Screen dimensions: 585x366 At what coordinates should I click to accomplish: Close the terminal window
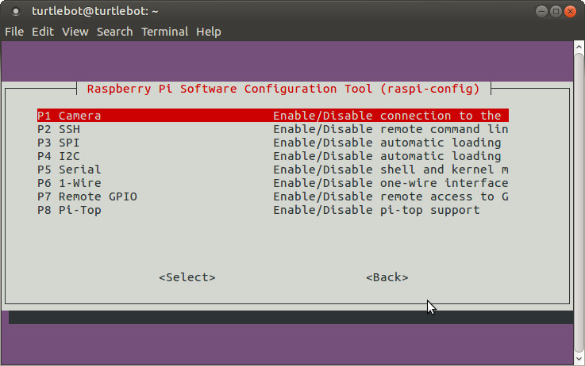(x=572, y=12)
